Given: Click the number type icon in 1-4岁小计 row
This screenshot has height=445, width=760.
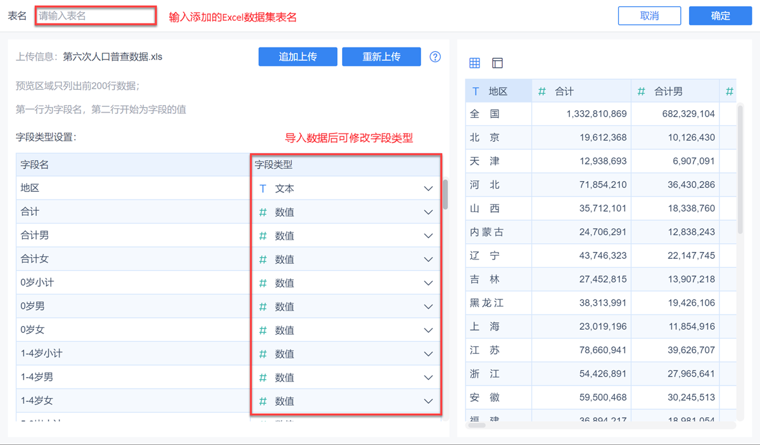Looking at the screenshot, I should [x=263, y=354].
